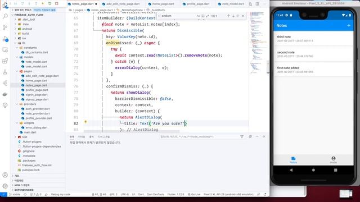The width and height of the screenshot is (360, 202).
Task: Click the debug Step Into button
Action: coord(29,4)
